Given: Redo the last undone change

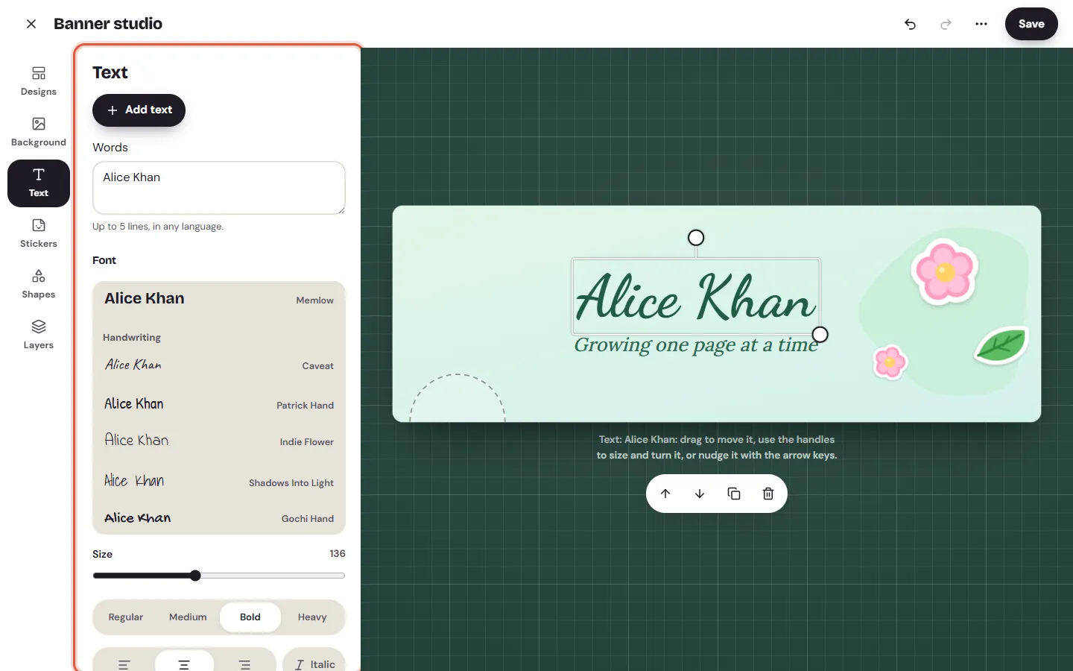Looking at the screenshot, I should click(946, 24).
